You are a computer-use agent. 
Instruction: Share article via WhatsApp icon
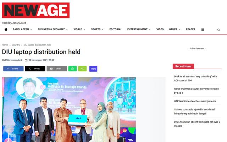point(72,69)
